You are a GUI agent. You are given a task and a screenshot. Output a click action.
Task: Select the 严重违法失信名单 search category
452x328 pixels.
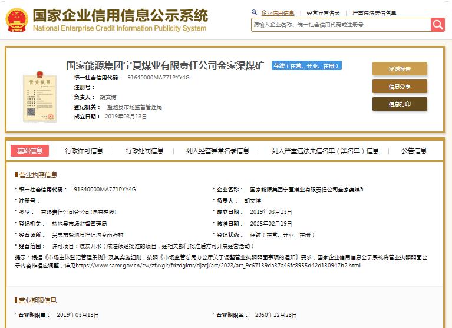coord(374,12)
